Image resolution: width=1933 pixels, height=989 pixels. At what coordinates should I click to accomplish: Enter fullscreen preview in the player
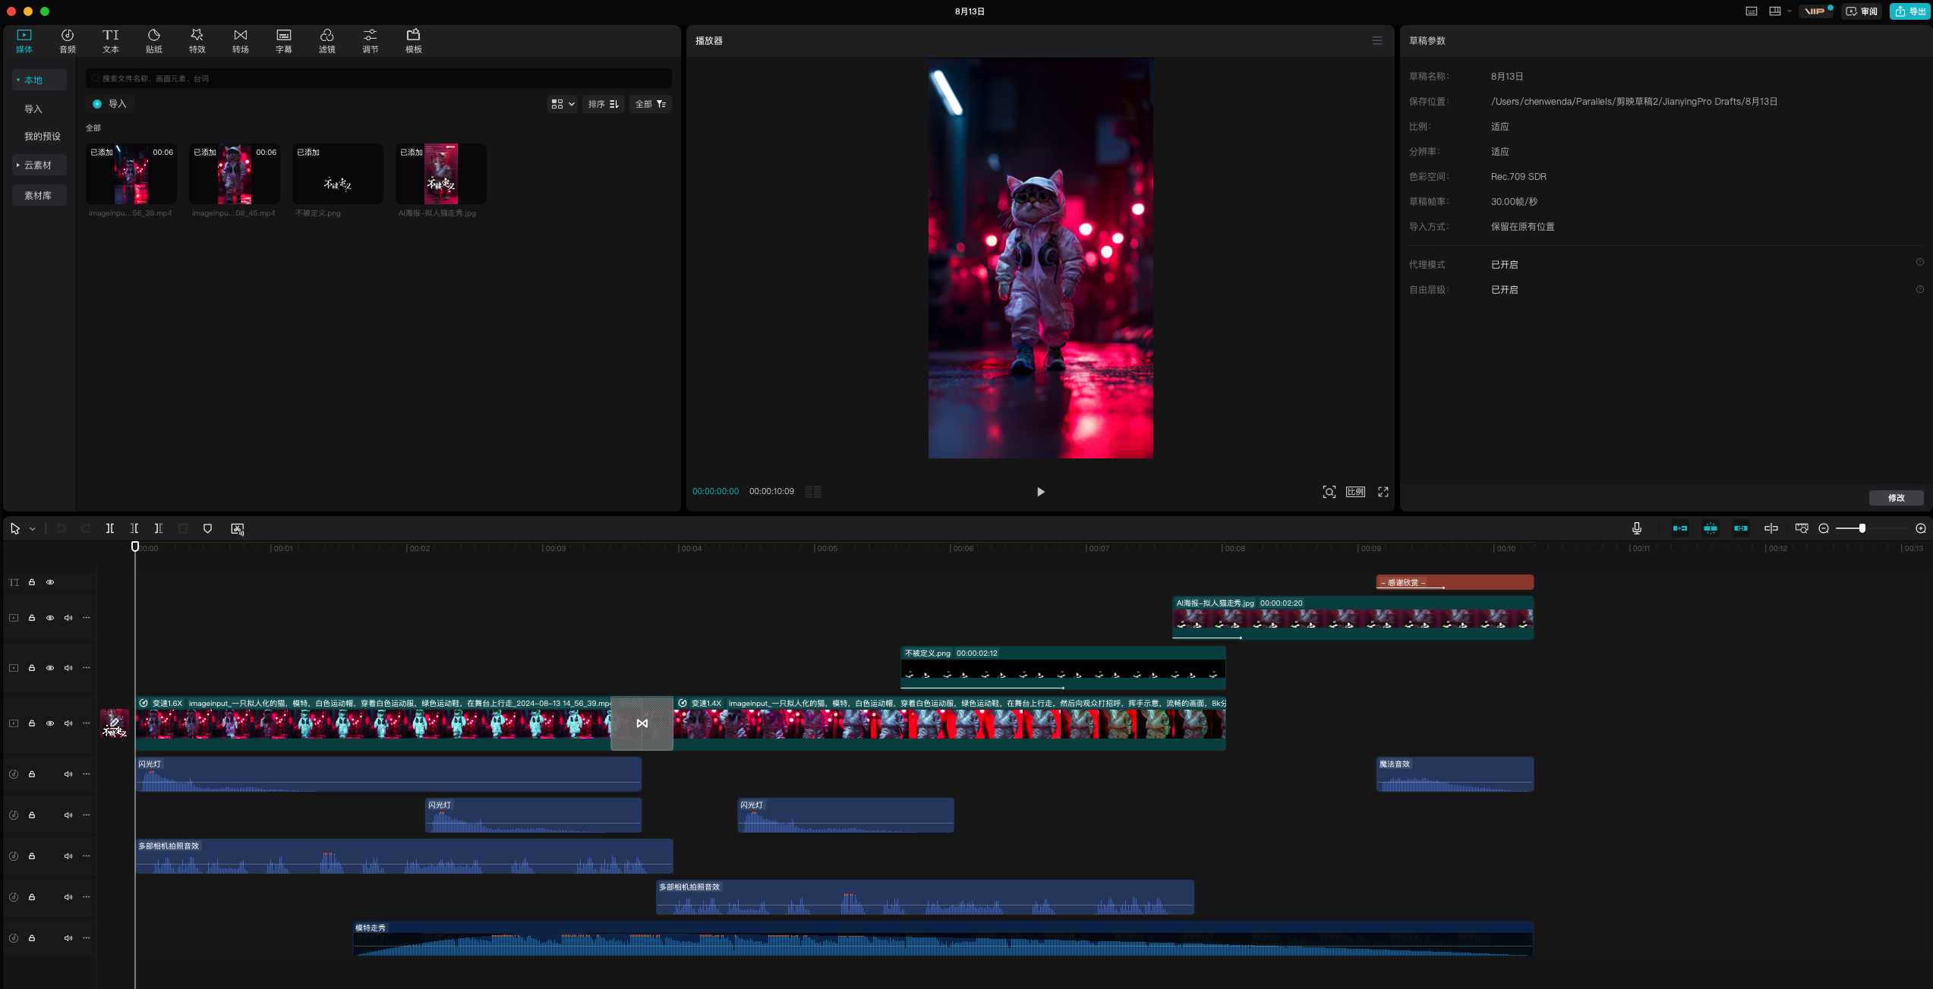[1383, 492]
